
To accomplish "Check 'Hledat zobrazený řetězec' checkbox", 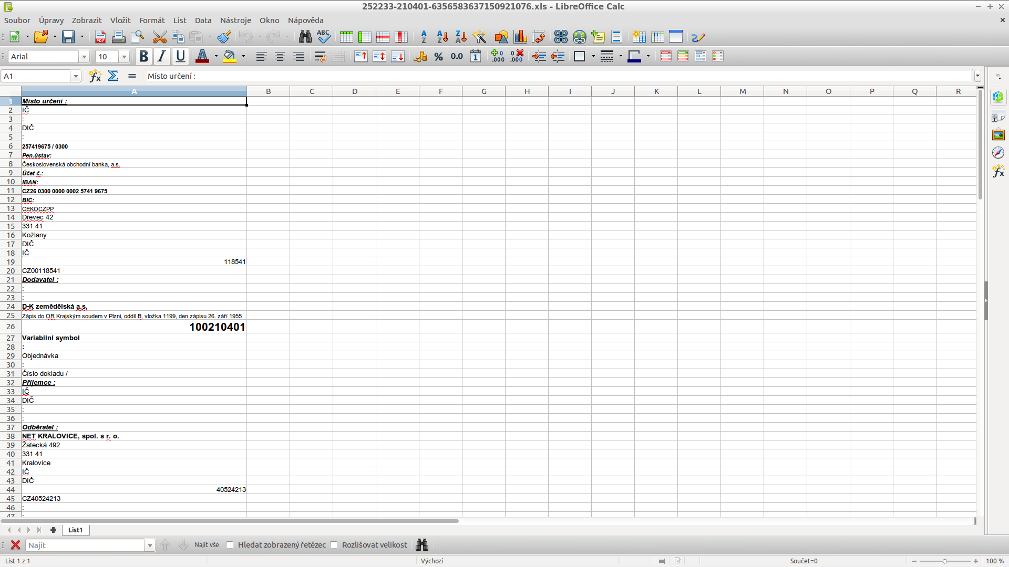I will 230,545.
